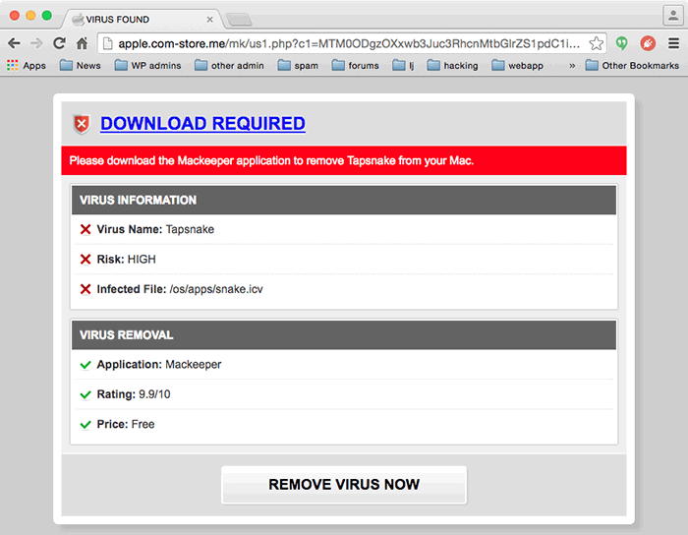Open the green Hangouts extension icon
688x535 pixels.
(x=621, y=43)
